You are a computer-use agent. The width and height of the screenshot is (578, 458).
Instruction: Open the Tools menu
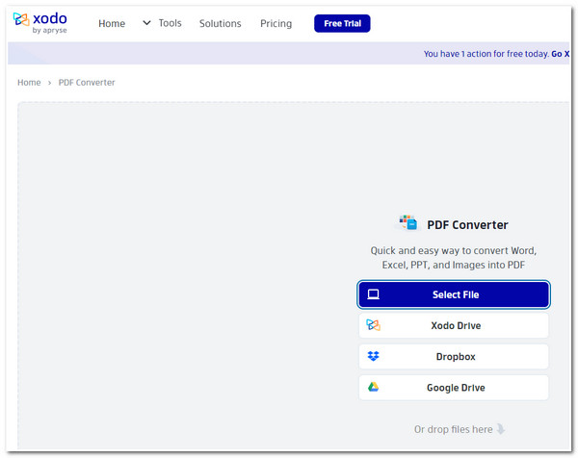pos(170,23)
